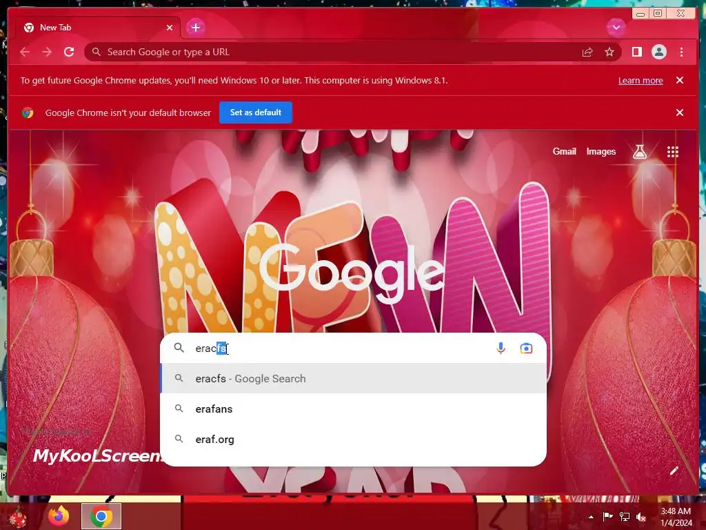Screen dimensions: 706x530
Task: Open the tab search dropdown arrow
Action: tap(616, 28)
